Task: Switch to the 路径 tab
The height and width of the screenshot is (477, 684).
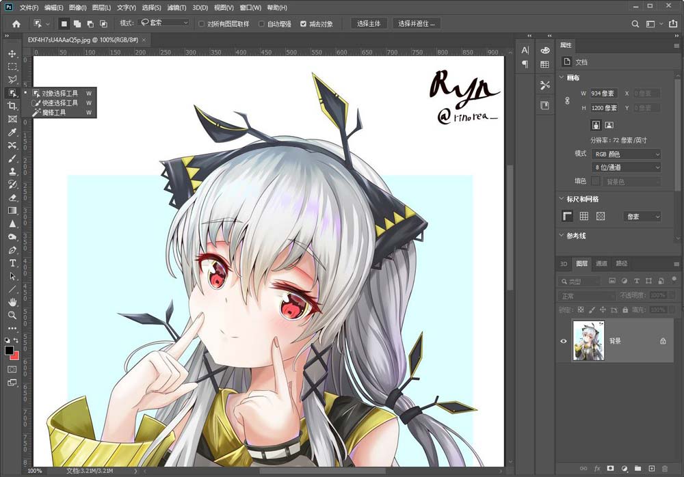Action: pos(622,263)
